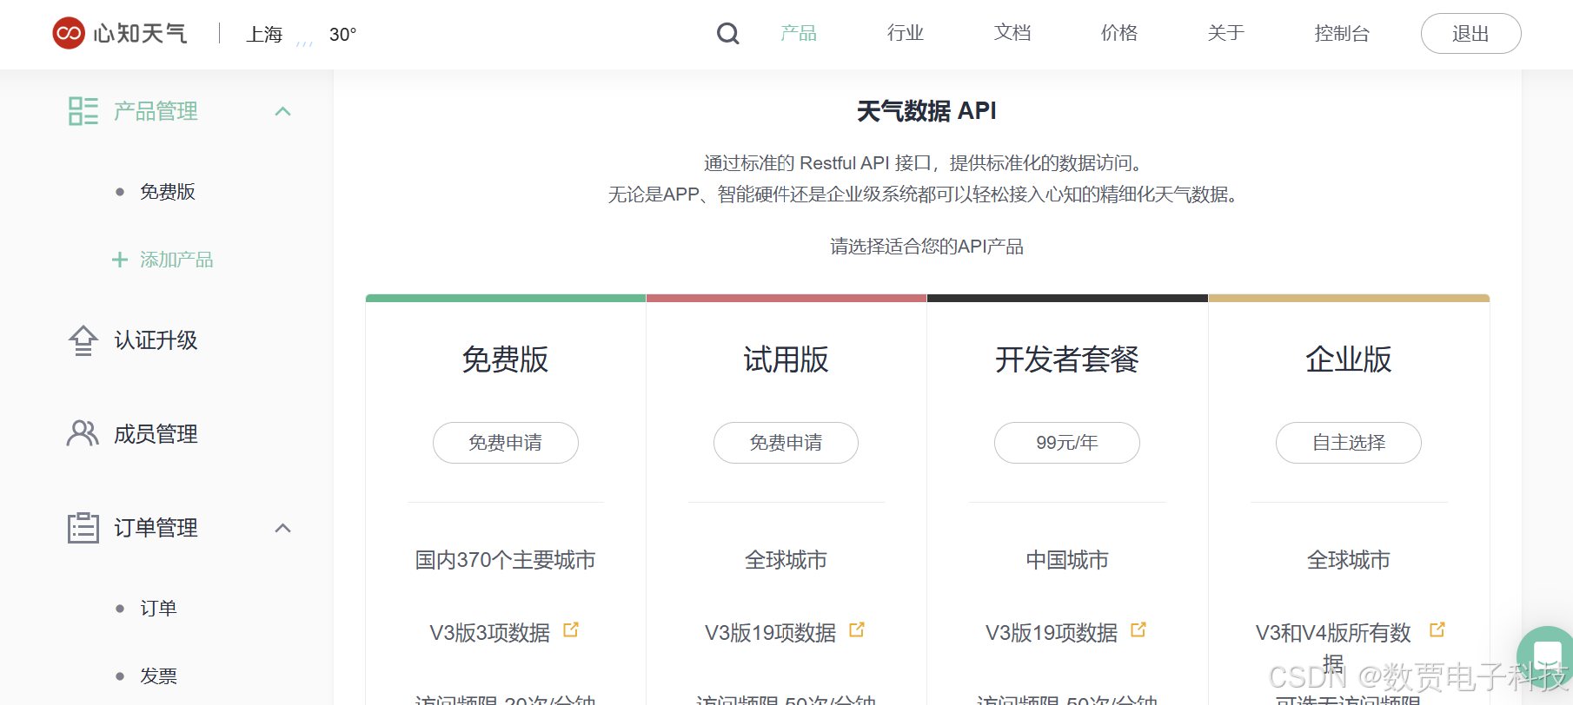This screenshot has height=705, width=1573.
Task: Open external link icon next to V3版3项数据
Action: pyautogui.click(x=571, y=630)
